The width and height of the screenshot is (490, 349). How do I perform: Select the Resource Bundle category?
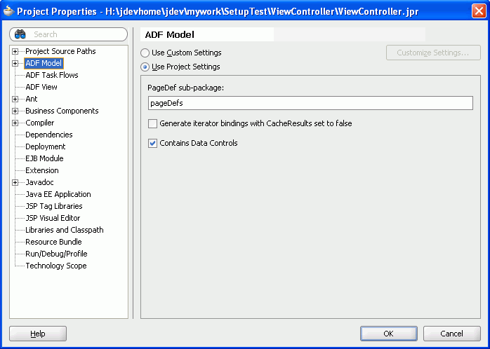pyautogui.click(x=53, y=242)
